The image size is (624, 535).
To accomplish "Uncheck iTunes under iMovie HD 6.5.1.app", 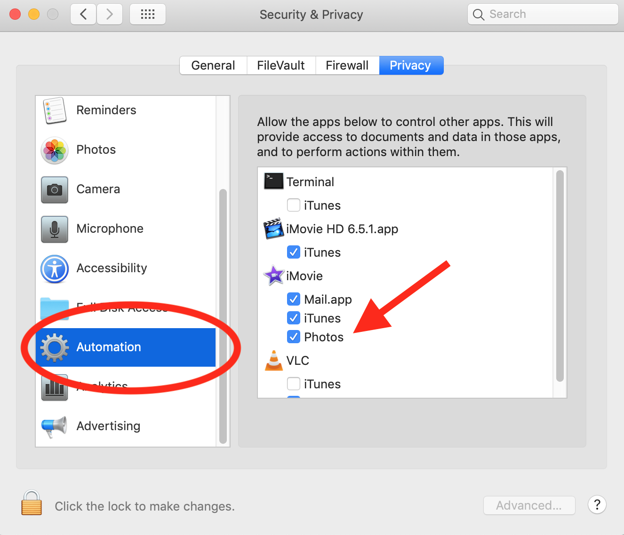I will tap(294, 252).
